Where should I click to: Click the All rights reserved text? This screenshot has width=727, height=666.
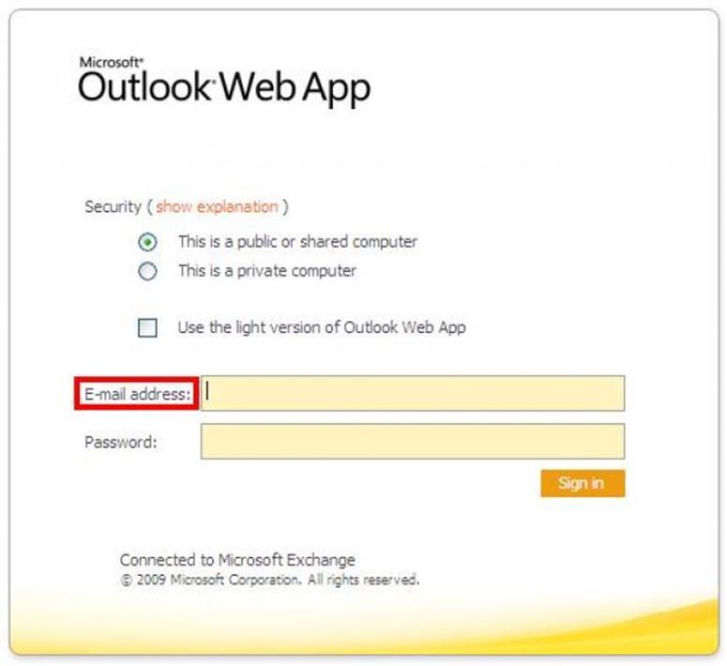pos(364,580)
